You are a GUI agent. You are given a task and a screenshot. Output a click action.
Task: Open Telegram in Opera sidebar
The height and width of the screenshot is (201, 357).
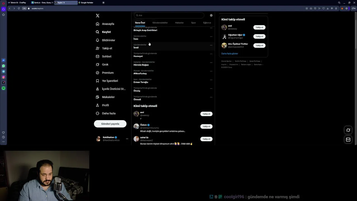click(3, 71)
